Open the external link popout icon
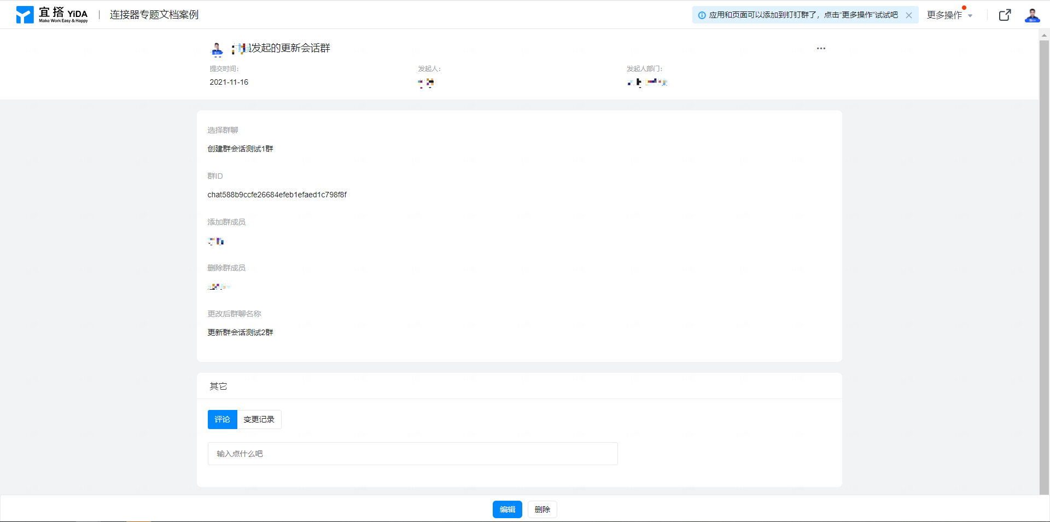Image resolution: width=1050 pixels, height=522 pixels. point(1005,15)
